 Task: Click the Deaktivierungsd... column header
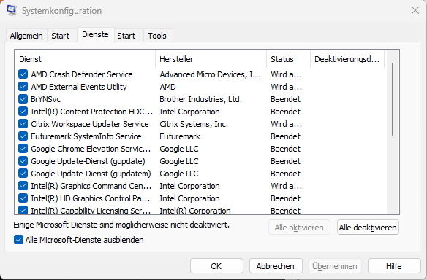pos(347,59)
